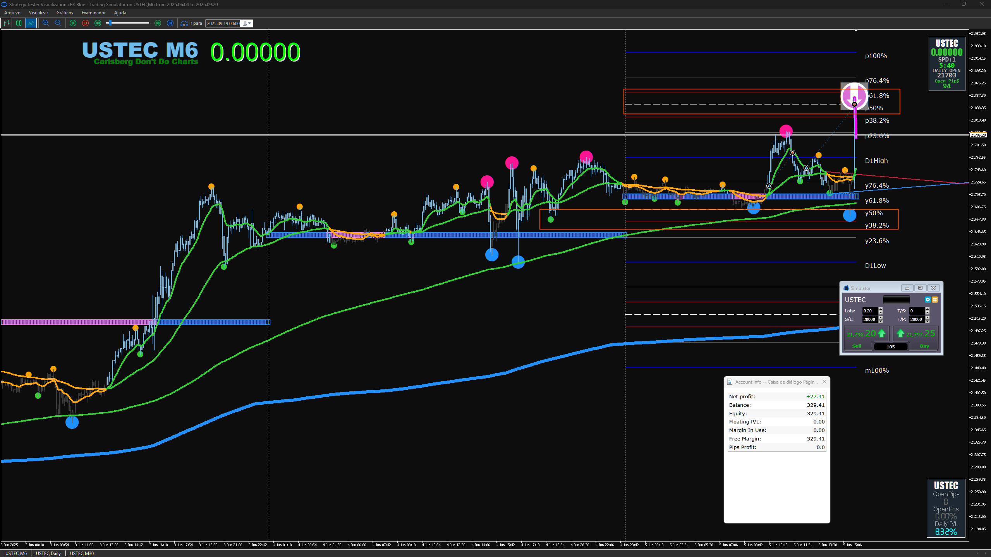Increase Lots value with up arrow
Image resolution: width=991 pixels, height=557 pixels.
pyautogui.click(x=881, y=309)
